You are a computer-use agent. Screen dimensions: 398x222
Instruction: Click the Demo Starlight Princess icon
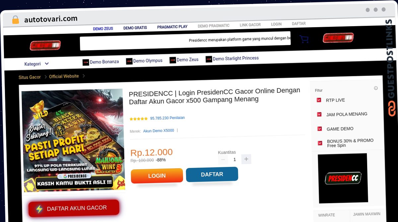[x=209, y=59]
